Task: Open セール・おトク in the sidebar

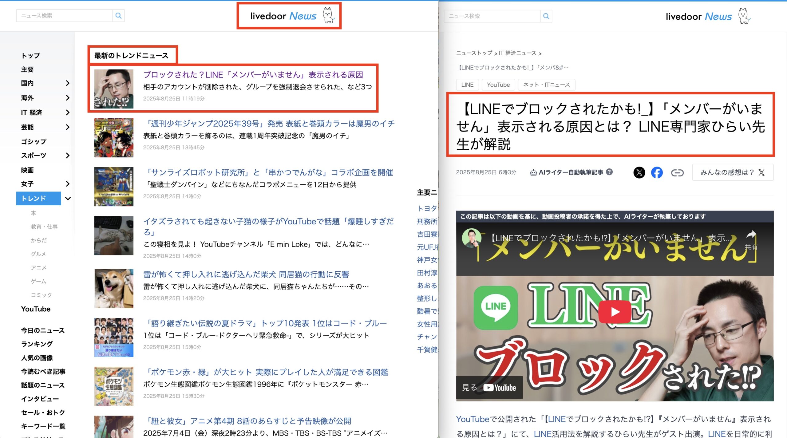Action: pyautogui.click(x=43, y=412)
